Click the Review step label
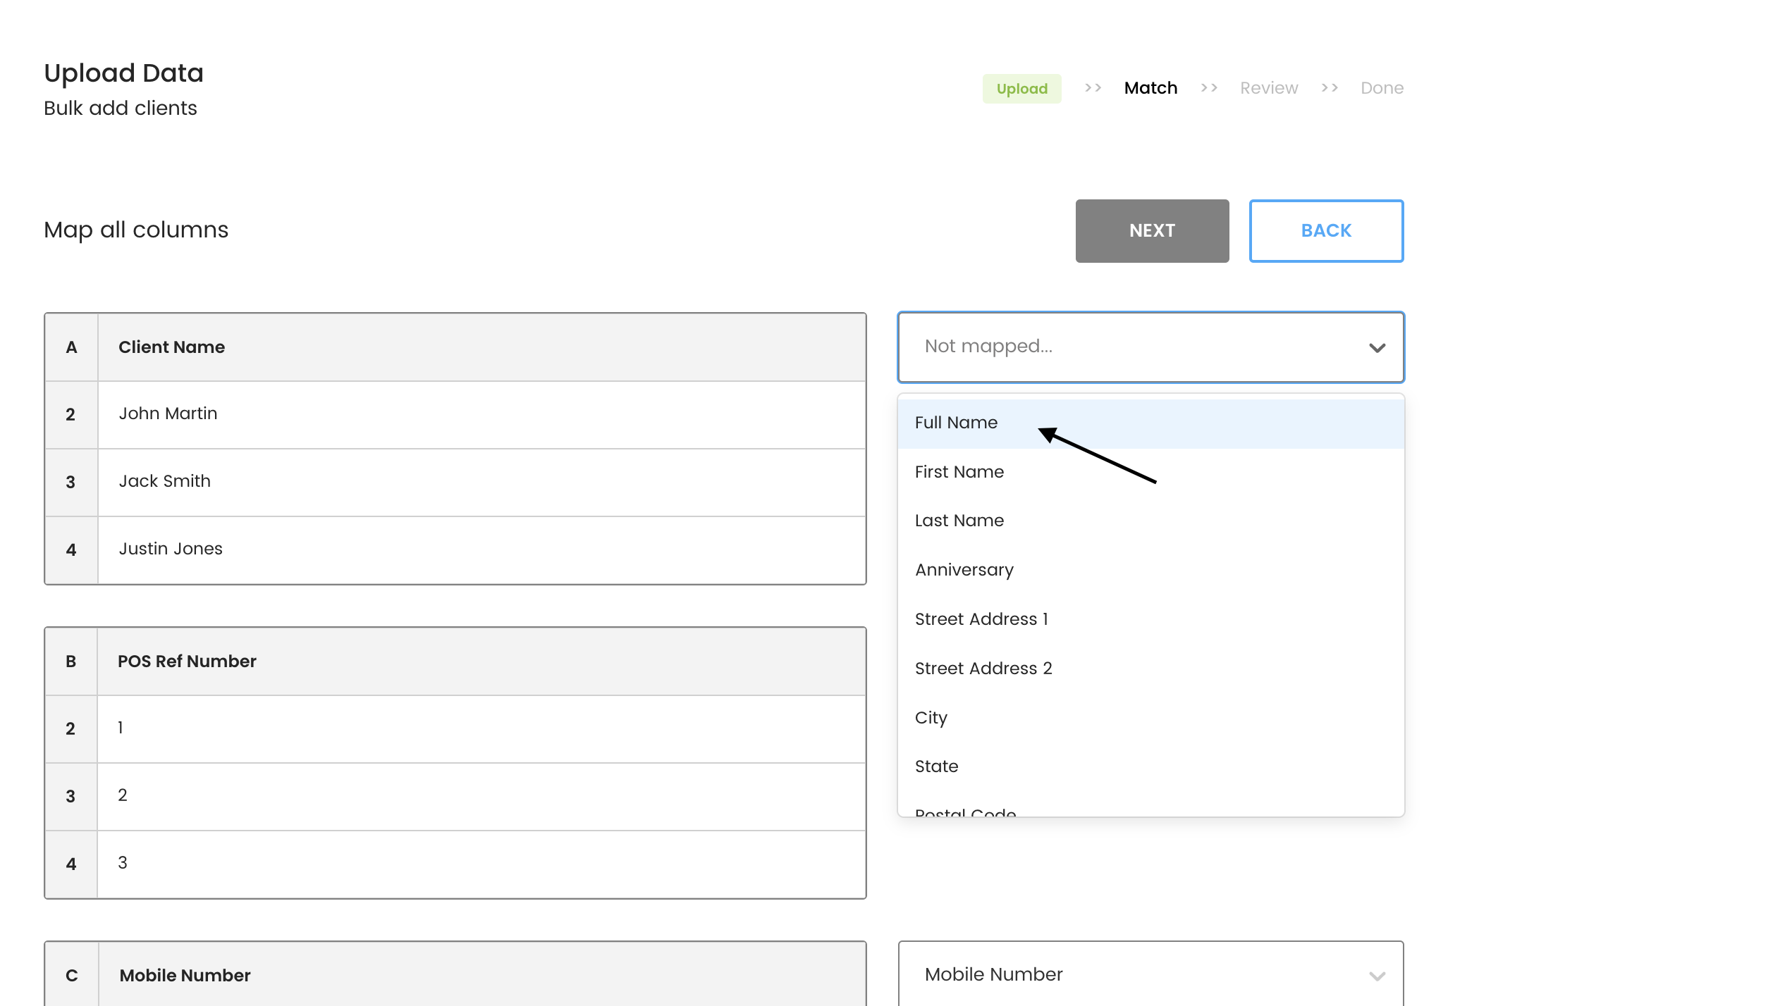This screenshot has width=1792, height=1006. pyautogui.click(x=1268, y=88)
